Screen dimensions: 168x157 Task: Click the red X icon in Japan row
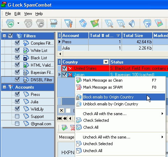[70, 75]
